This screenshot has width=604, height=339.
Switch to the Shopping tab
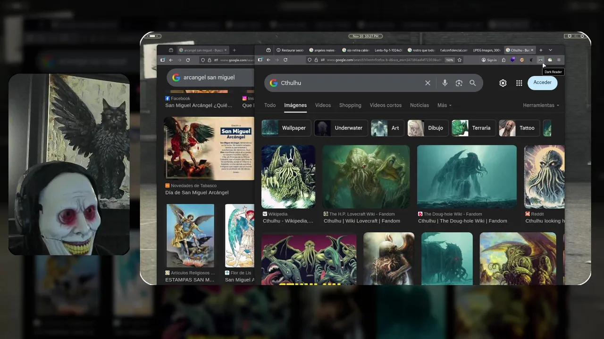coord(350,105)
